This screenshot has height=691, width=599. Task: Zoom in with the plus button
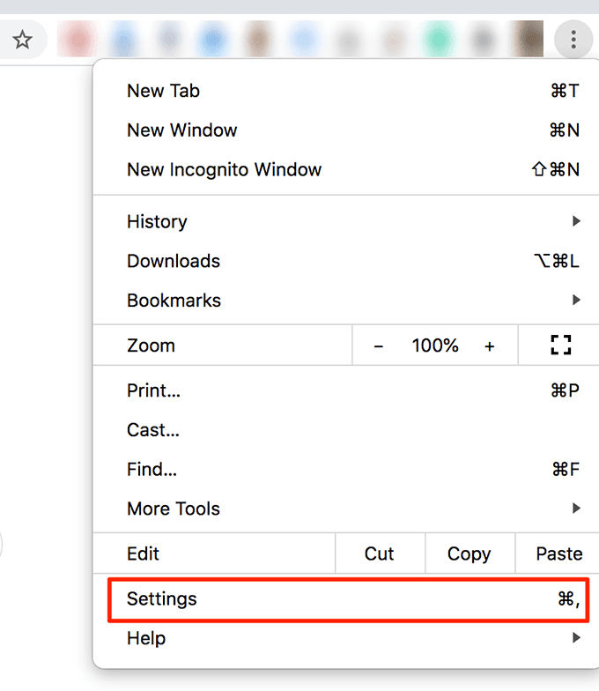point(490,346)
